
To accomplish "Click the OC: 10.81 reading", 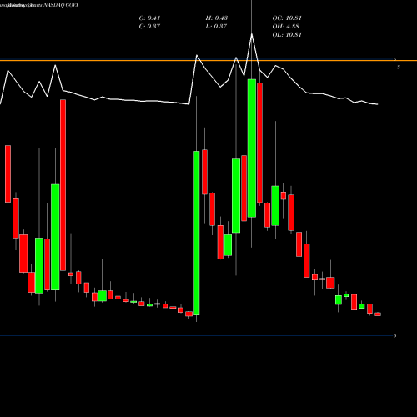I will tap(287, 18).
